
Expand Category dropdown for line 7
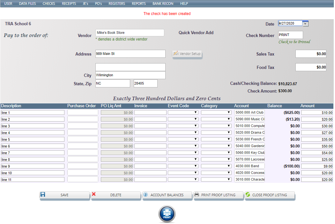[216, 153]
